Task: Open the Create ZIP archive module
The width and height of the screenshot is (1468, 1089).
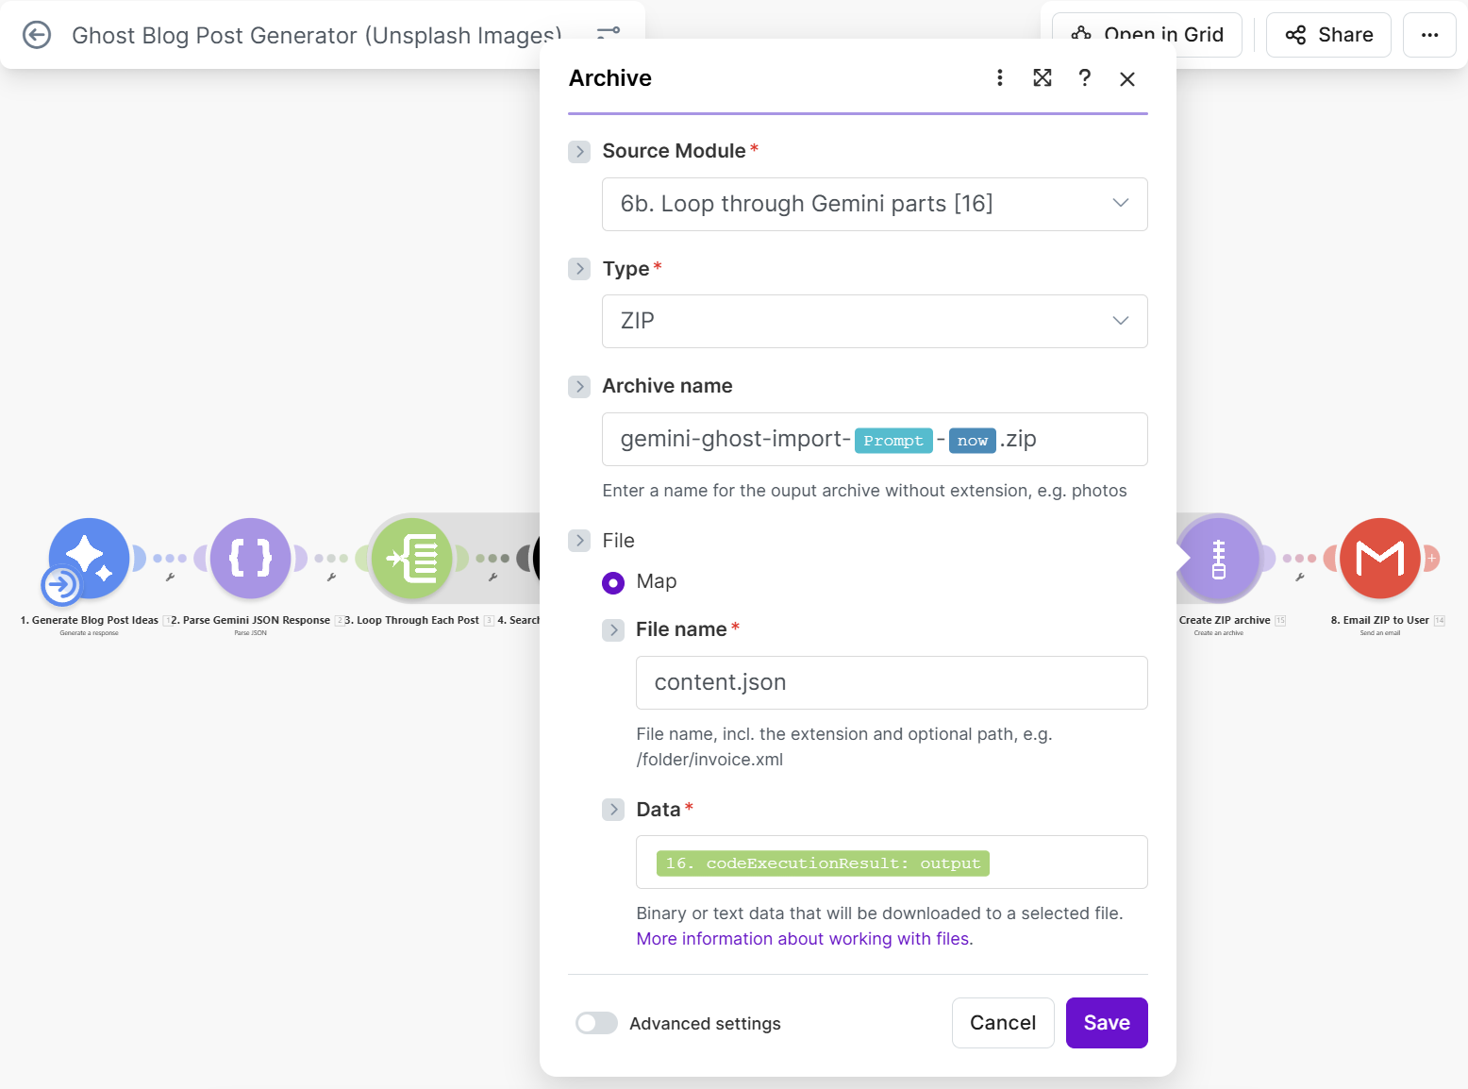Action: click(1219, 558)
